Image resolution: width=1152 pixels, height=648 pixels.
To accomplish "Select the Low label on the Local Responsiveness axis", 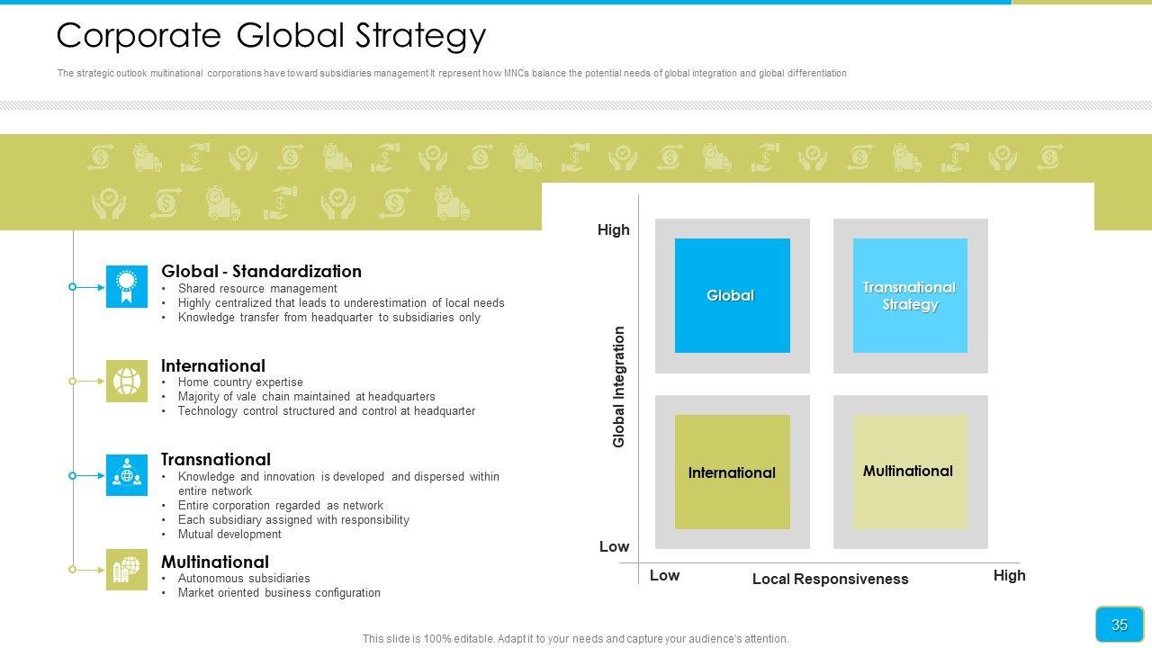I will pos(665,575).
